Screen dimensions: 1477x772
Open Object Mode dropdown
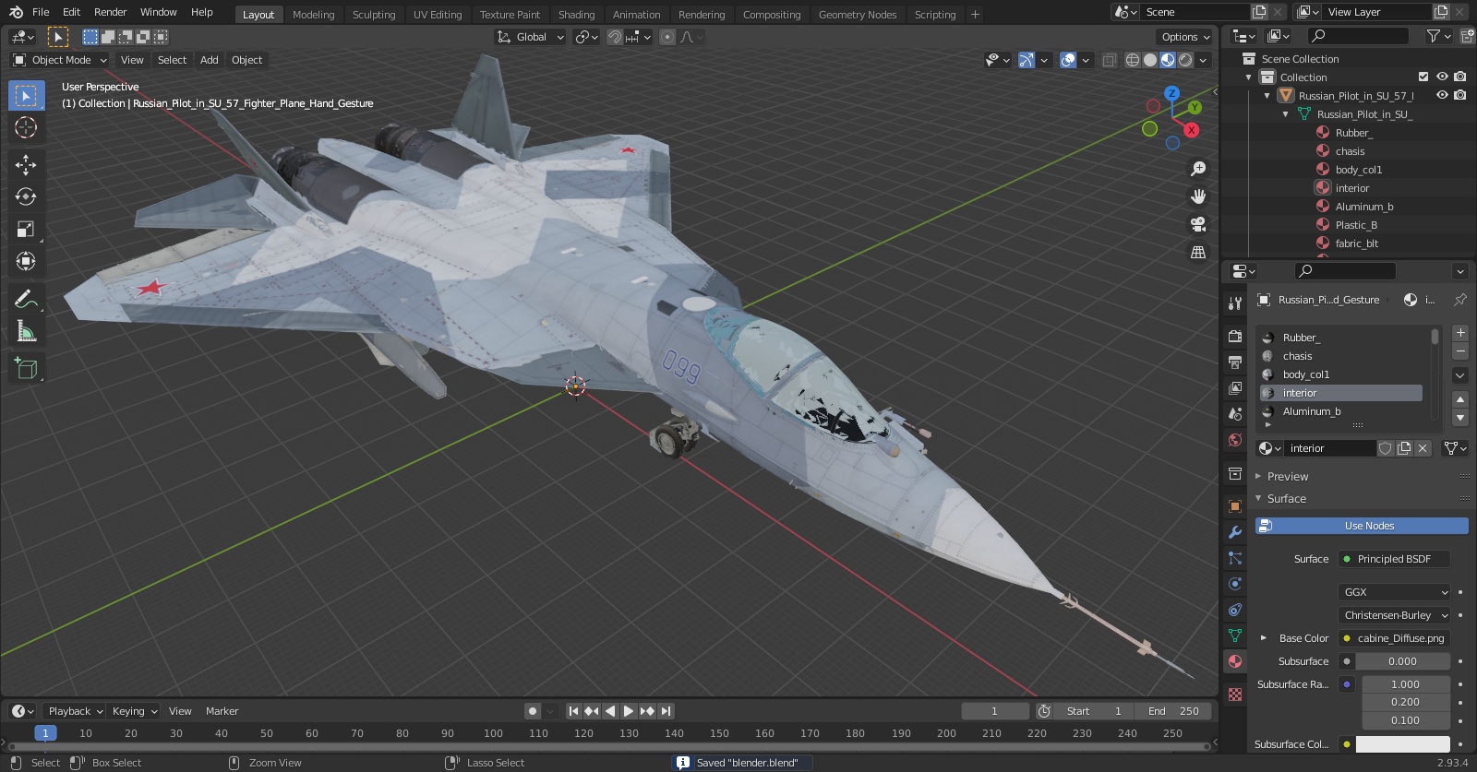click(60, 60)
